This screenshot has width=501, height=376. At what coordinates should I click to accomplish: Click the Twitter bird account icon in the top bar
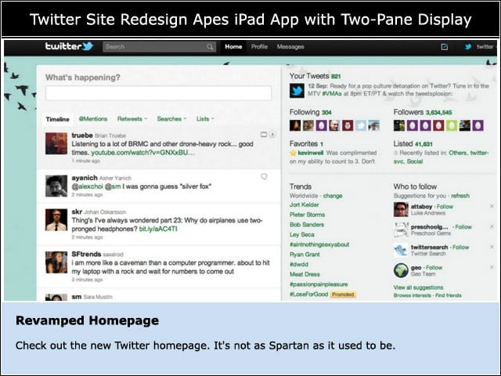[468, 47]
